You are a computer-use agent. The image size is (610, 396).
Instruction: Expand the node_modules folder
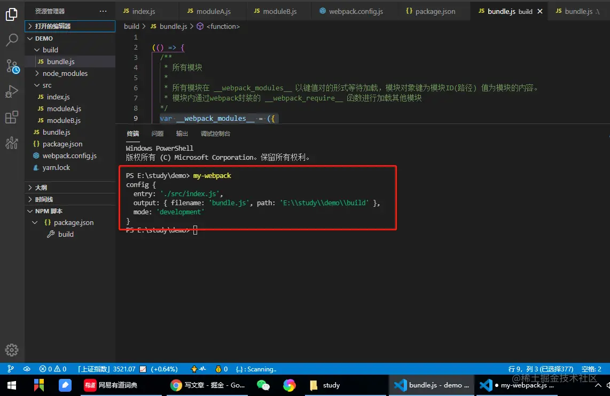(70, 73)
